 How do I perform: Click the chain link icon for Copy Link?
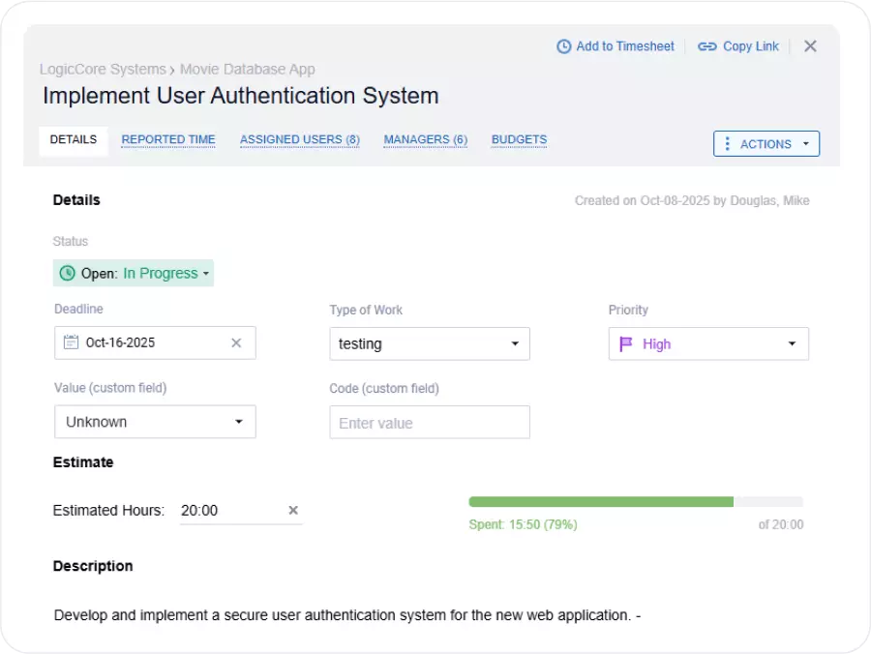707,46
